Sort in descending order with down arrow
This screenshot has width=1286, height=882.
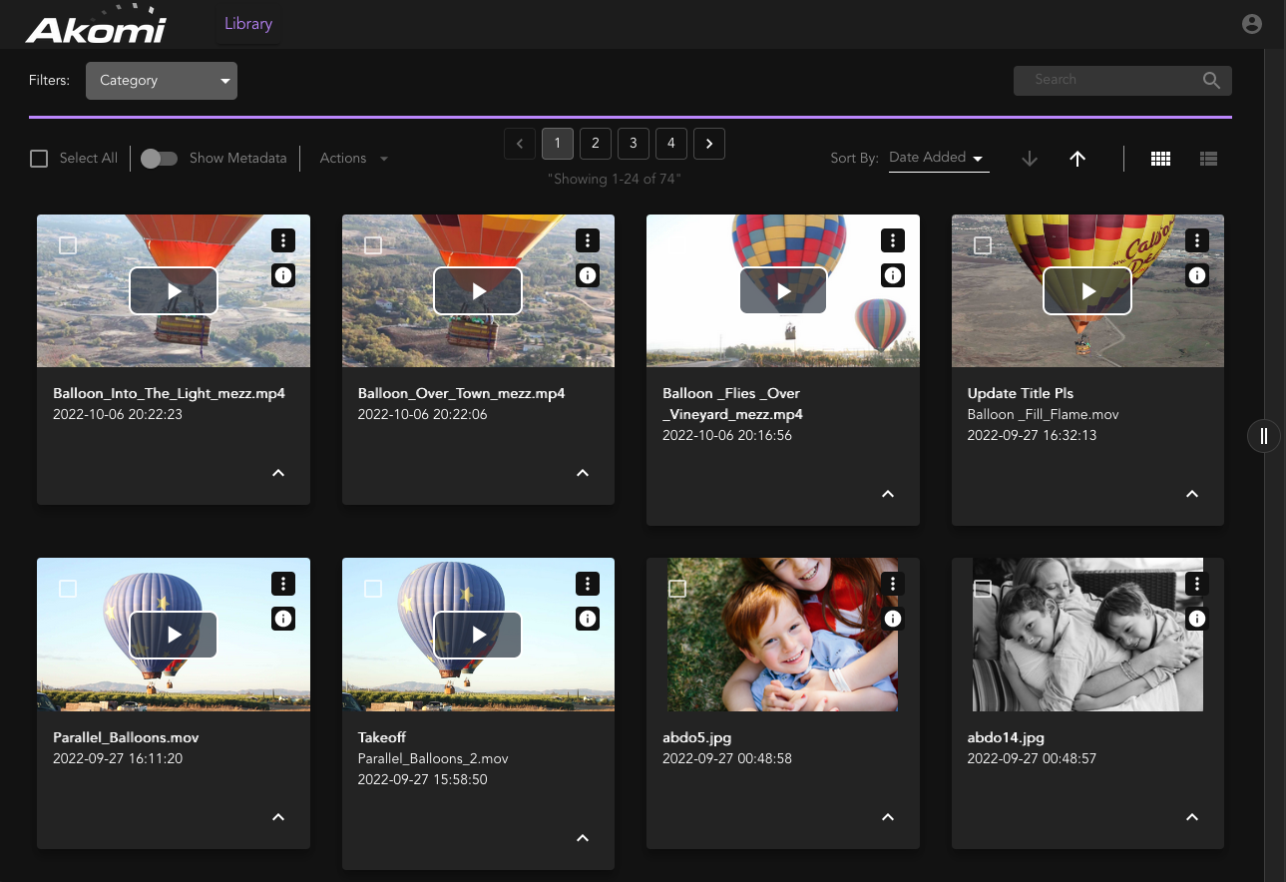tap(1030, 159)
